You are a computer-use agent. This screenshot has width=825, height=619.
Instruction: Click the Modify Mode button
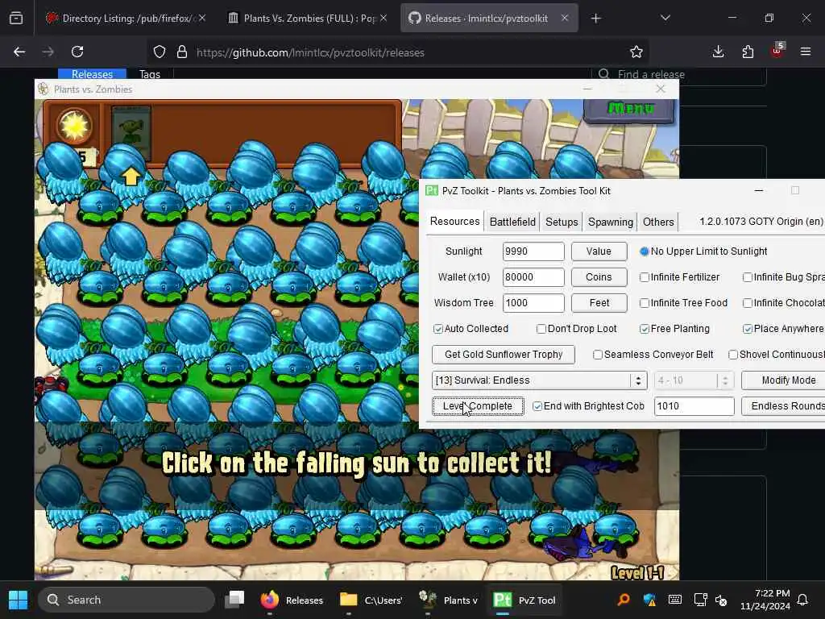pos(783,380)
